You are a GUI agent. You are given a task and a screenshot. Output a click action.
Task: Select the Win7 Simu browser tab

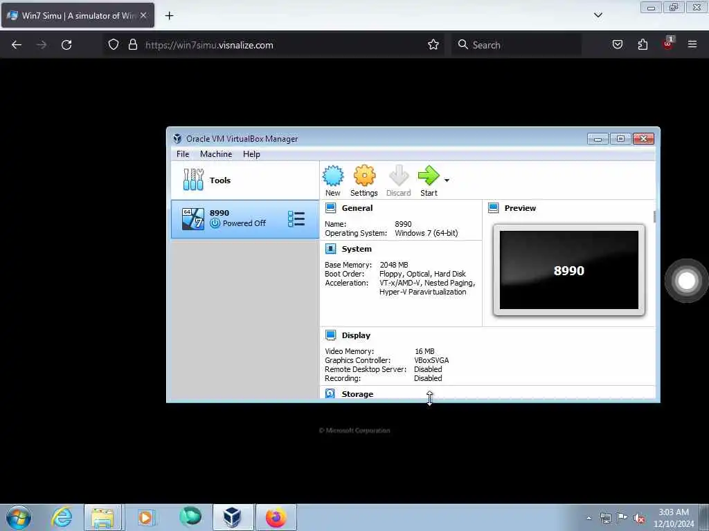coord(78,15)
